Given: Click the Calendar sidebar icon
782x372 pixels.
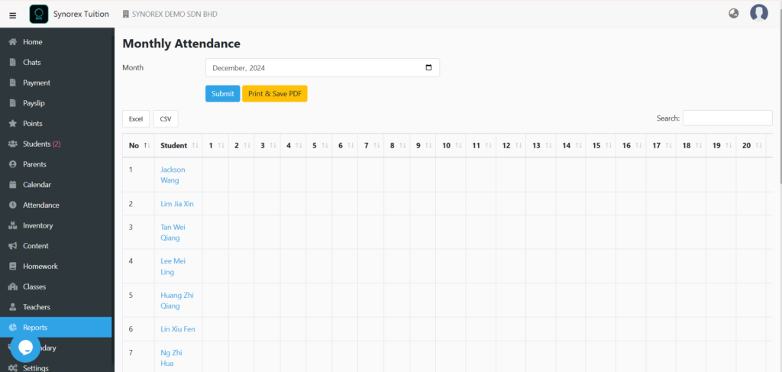Looking at the screenshot, I should [14, 185].
